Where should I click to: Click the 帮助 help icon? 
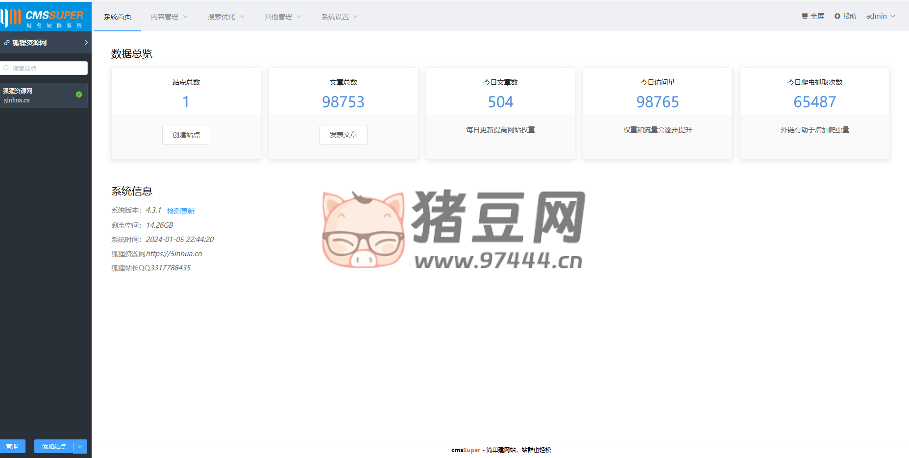click(x=837, y=16)
